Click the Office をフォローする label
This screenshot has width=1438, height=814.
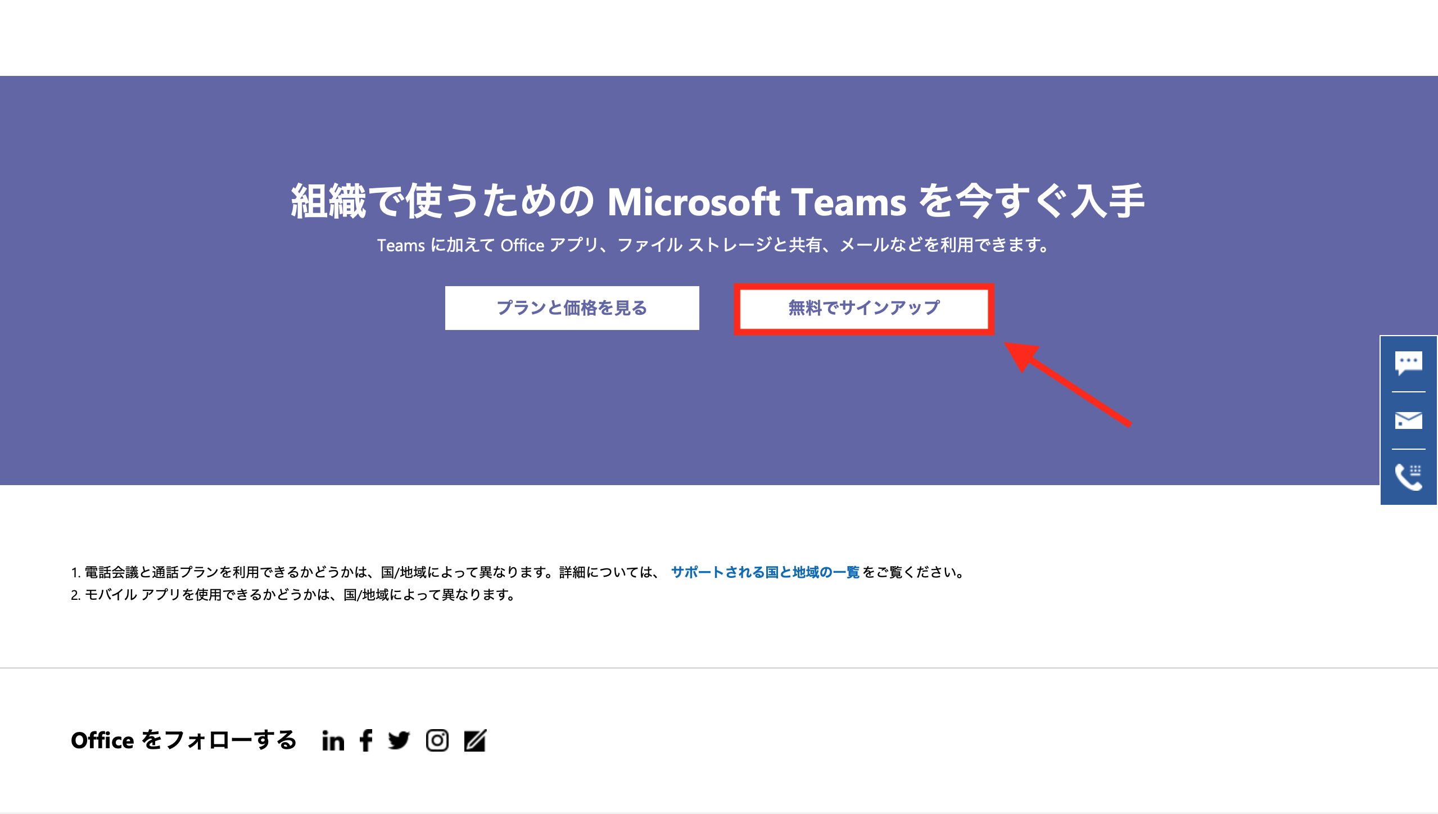[184, 740]
